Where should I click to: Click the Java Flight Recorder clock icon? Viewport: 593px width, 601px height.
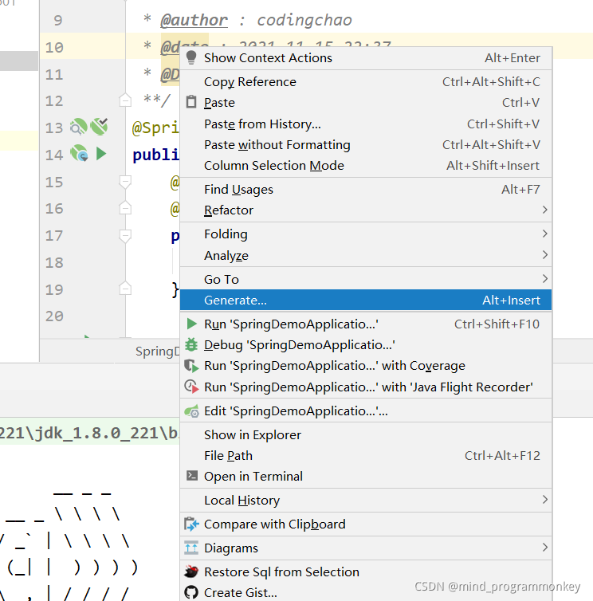(191, 387)
